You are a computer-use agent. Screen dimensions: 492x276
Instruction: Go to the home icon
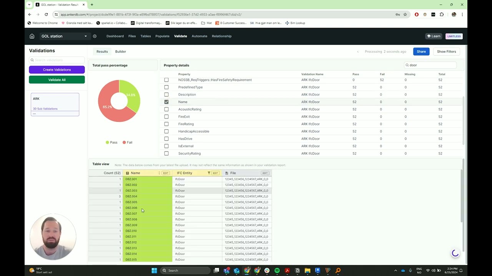[x=32, y=36]
